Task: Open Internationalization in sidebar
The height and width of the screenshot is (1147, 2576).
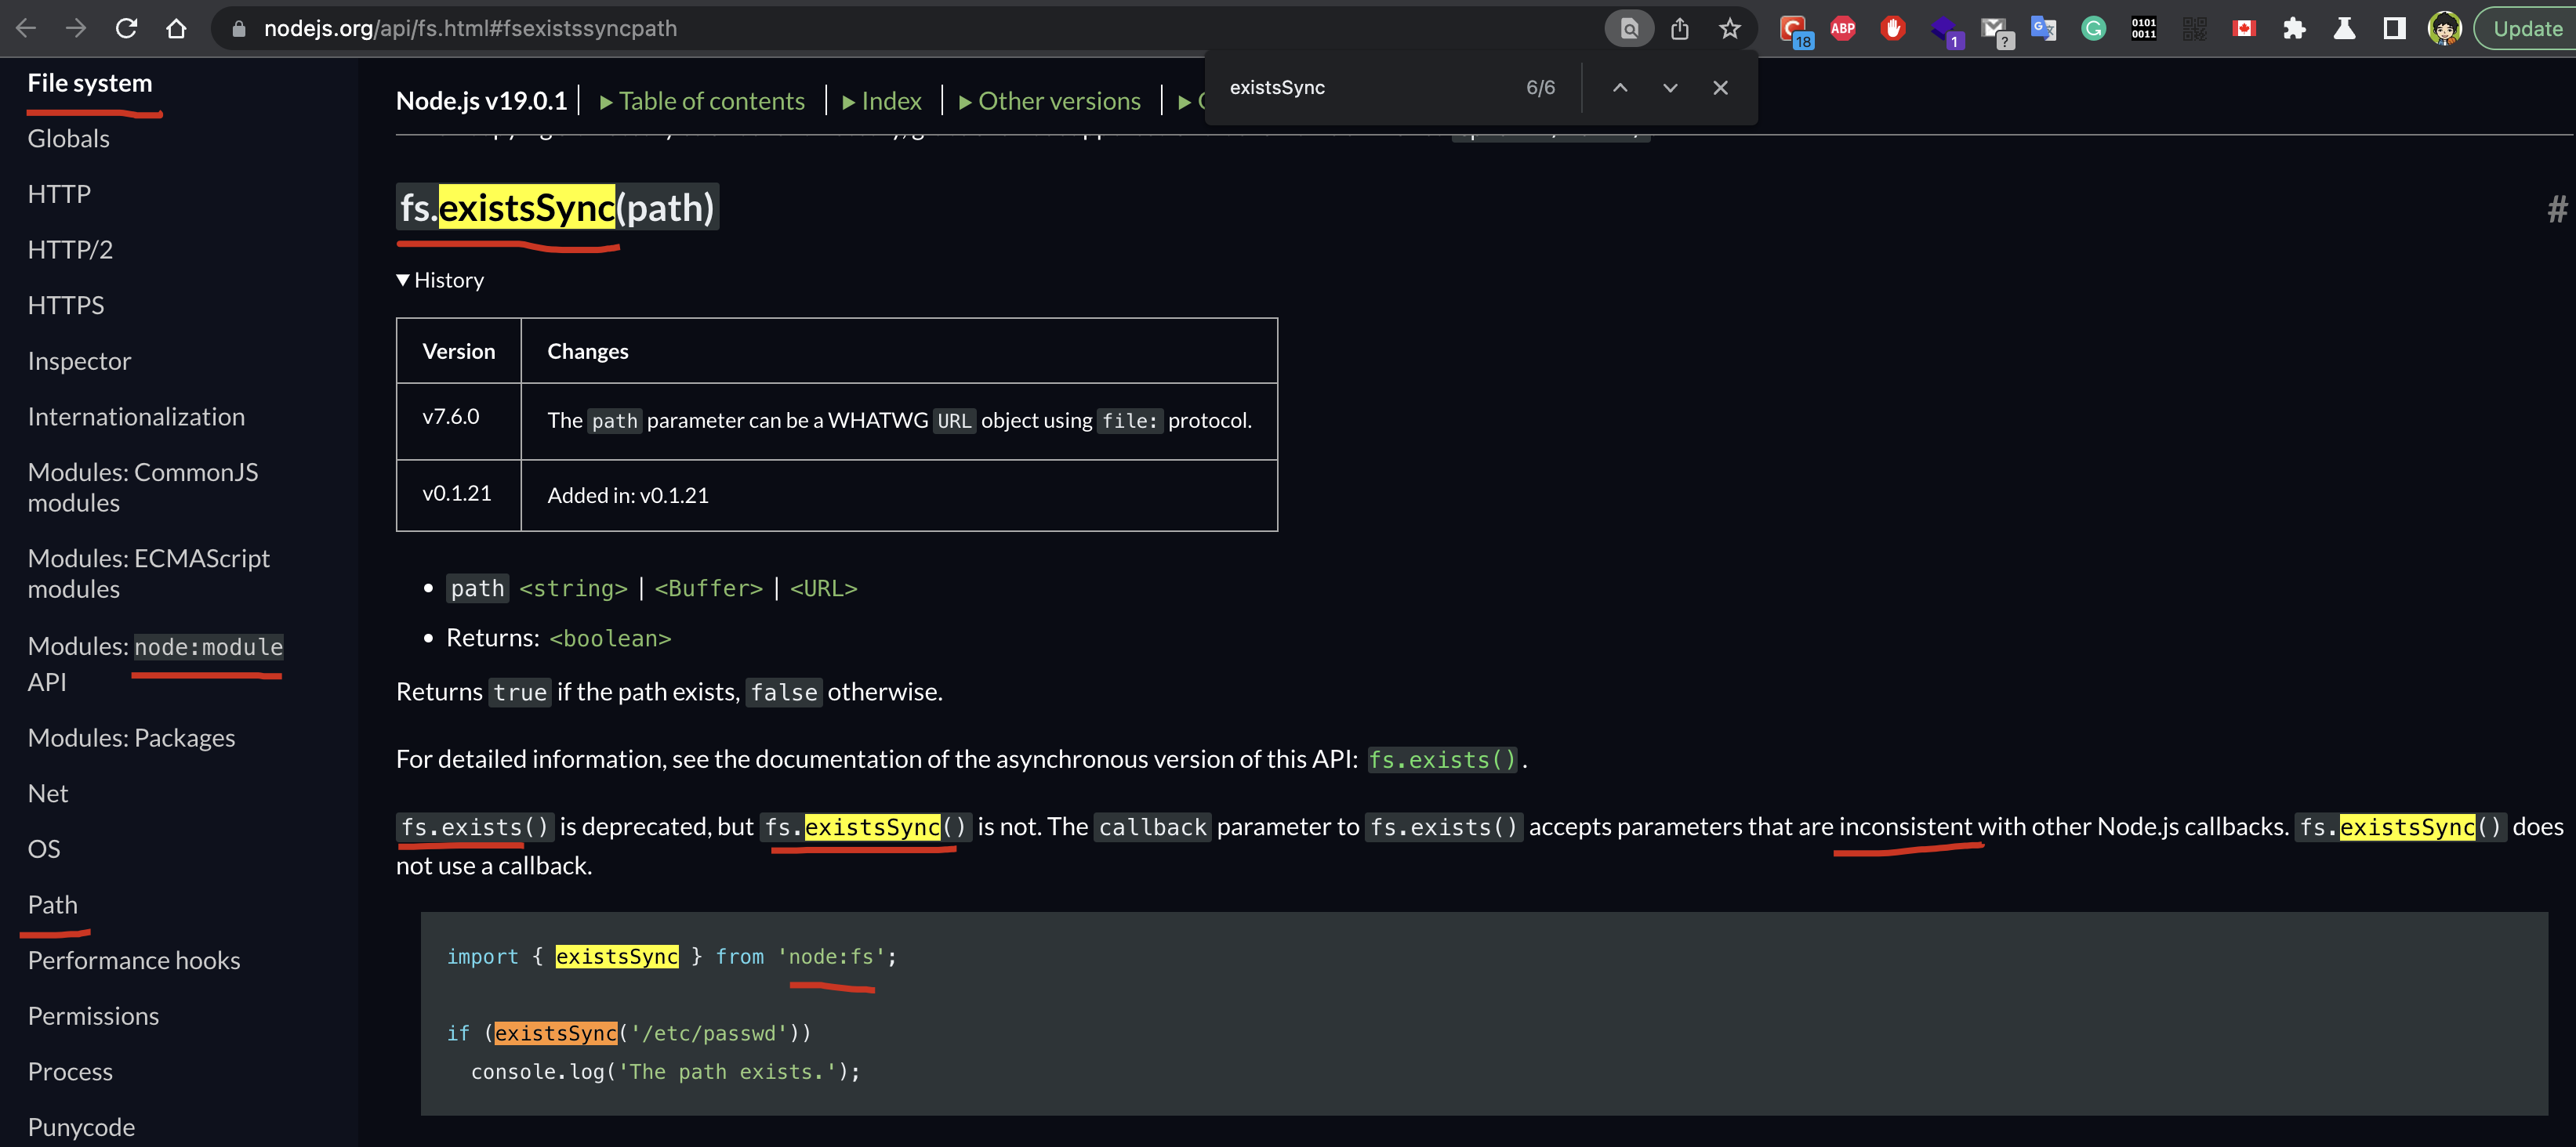Action: [x=136, y=417]
